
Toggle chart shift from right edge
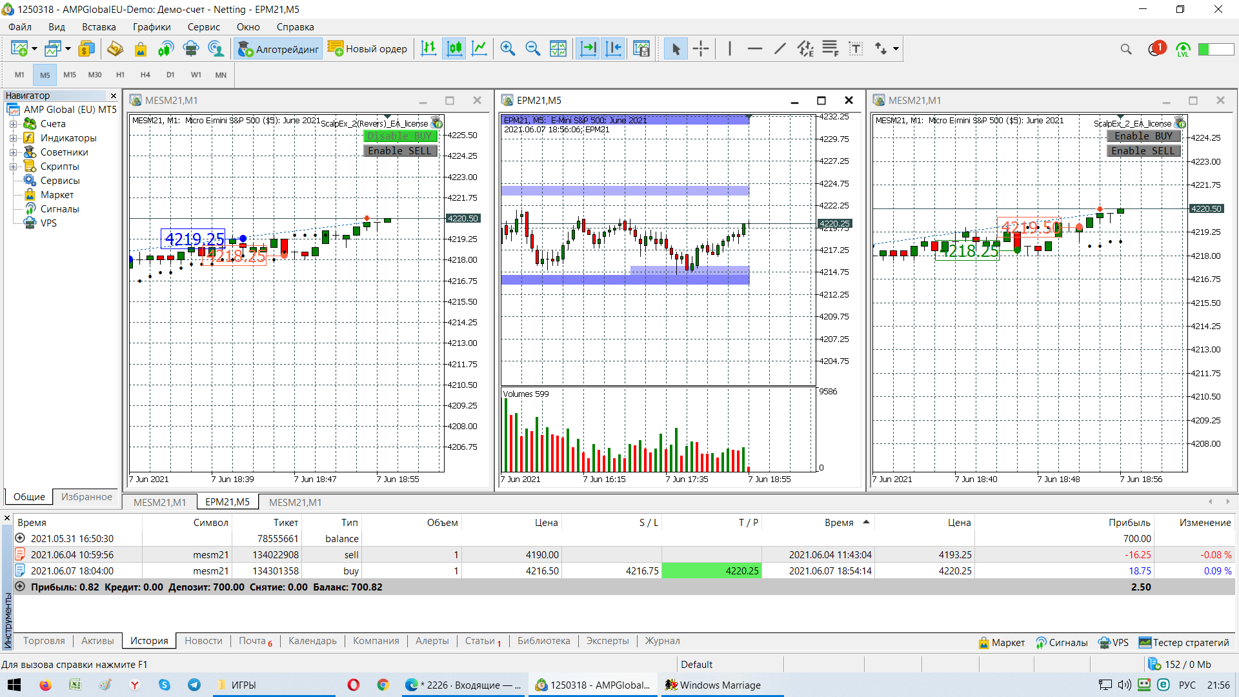(x=614, y=49)
